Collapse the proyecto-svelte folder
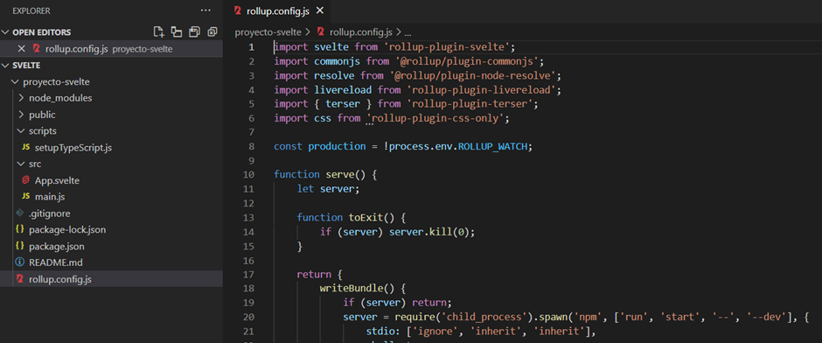 click(x=15, y=82)
